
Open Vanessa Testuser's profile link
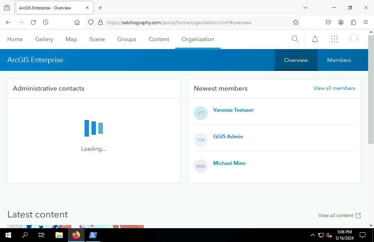point(233,110)
